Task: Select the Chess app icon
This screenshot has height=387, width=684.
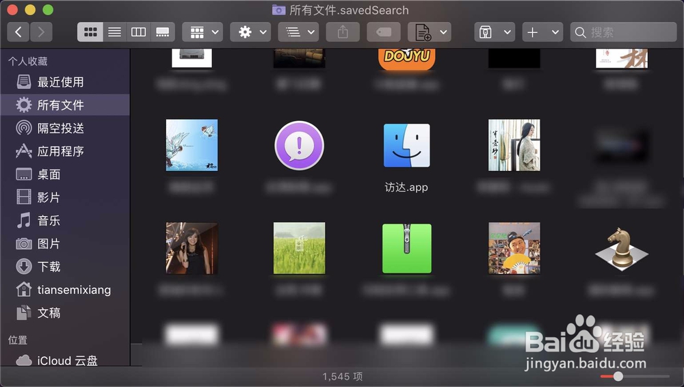Action: [x=622, y=248]
